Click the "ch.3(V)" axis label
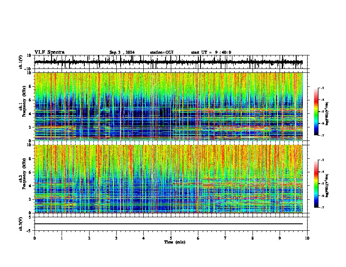Image resolution: width=346 pixels, height=267 pixels. (21, 224)
